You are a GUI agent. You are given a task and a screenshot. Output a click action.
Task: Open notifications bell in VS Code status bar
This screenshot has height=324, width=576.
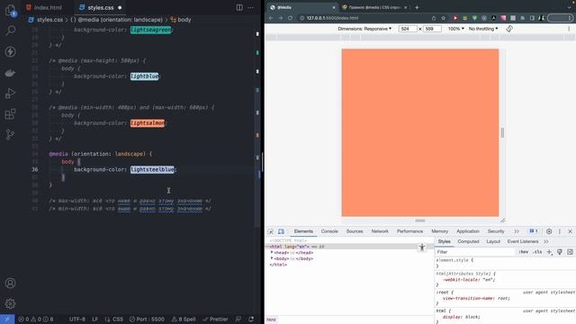(x=251, y=319)
